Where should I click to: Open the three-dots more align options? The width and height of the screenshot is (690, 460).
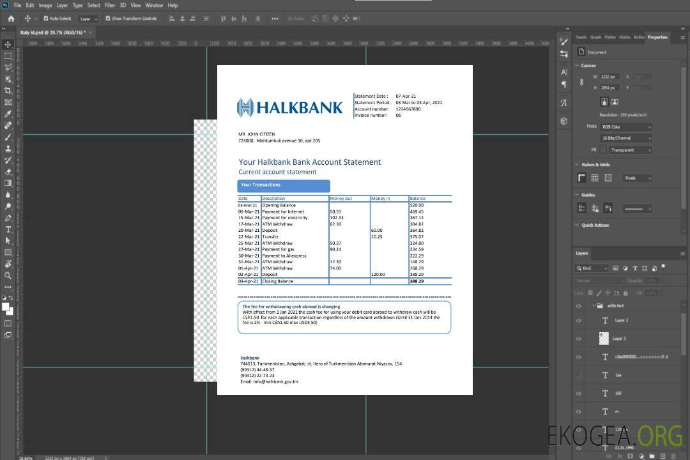(x=275, y=19)
